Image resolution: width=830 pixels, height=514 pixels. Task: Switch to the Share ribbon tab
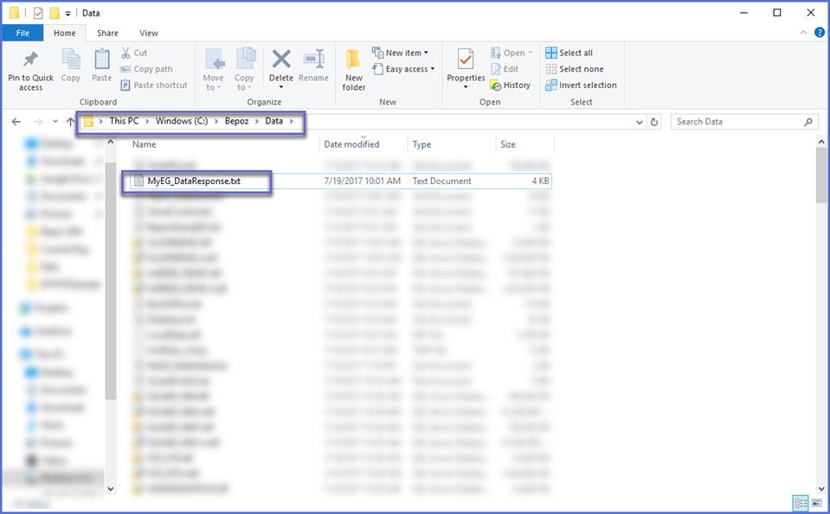point(107,33)
